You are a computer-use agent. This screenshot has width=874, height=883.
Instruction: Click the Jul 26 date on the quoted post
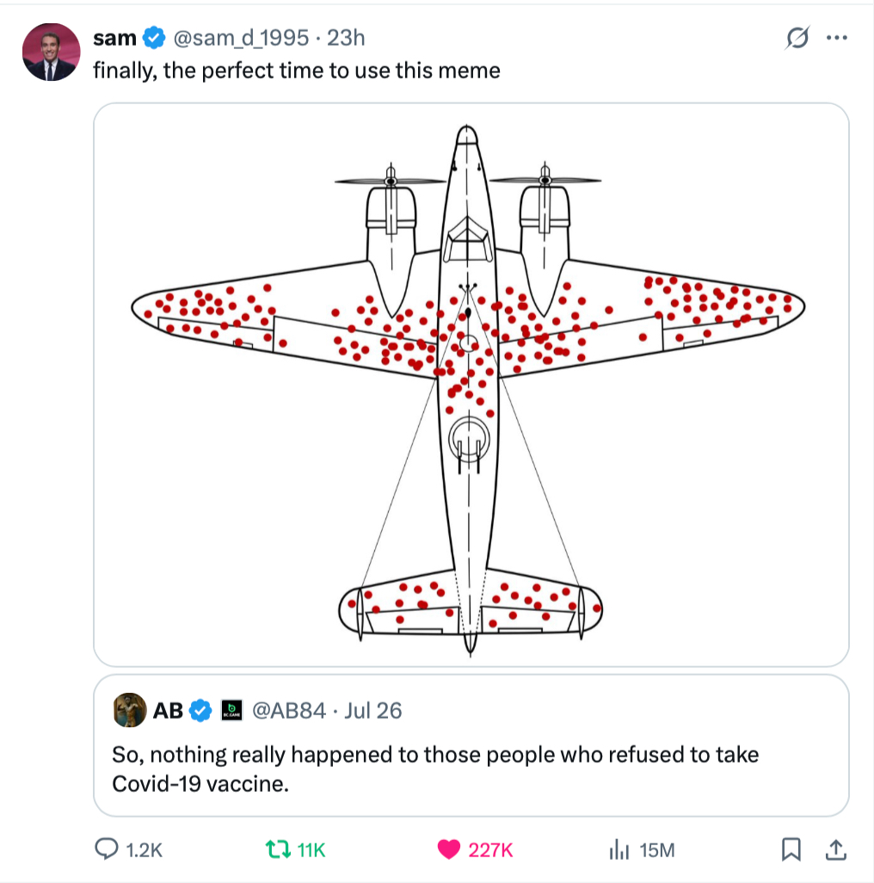372,710
